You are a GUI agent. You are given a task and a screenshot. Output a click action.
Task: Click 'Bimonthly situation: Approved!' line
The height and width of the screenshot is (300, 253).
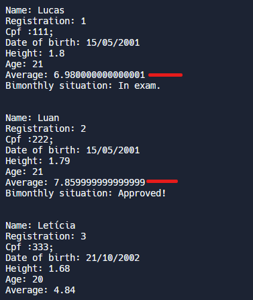click(86, 193)
